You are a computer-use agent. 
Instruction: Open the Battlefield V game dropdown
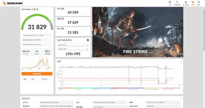pos(73,45)
